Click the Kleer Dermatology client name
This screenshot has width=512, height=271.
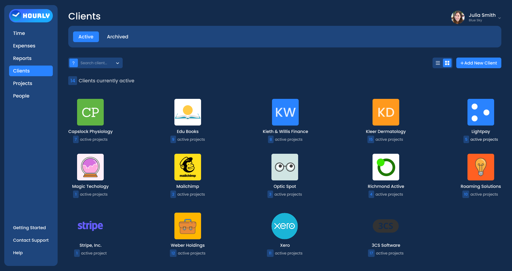tap(386, 131)
